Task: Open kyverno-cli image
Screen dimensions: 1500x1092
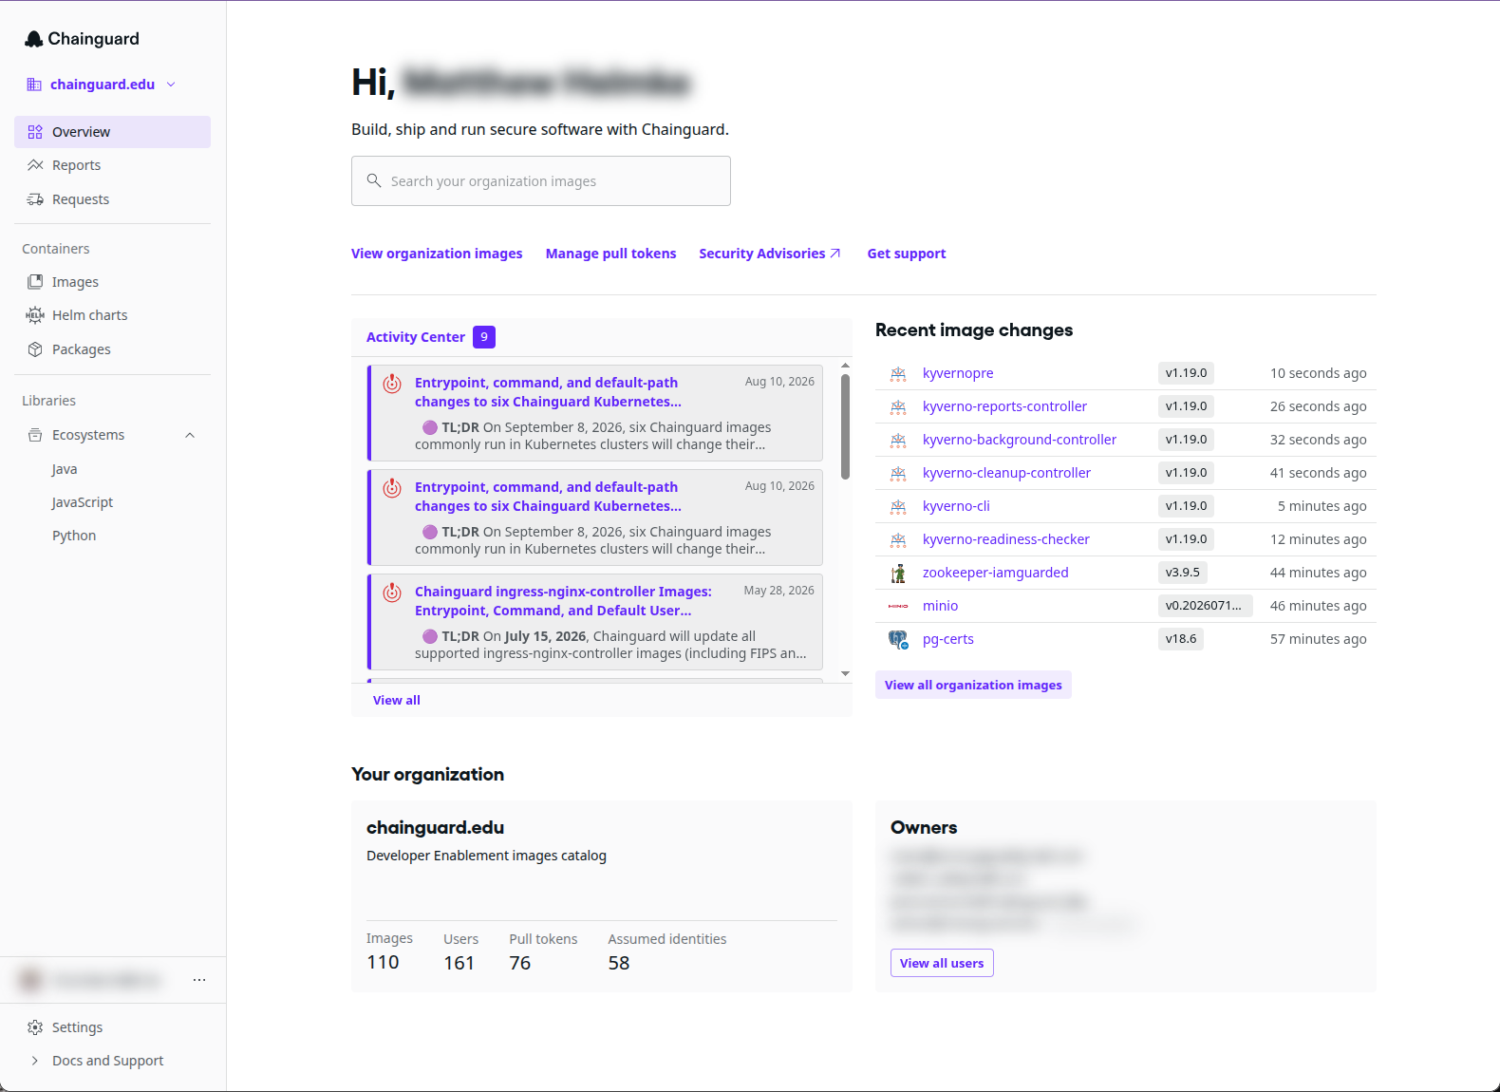Action: coord(956,506)
